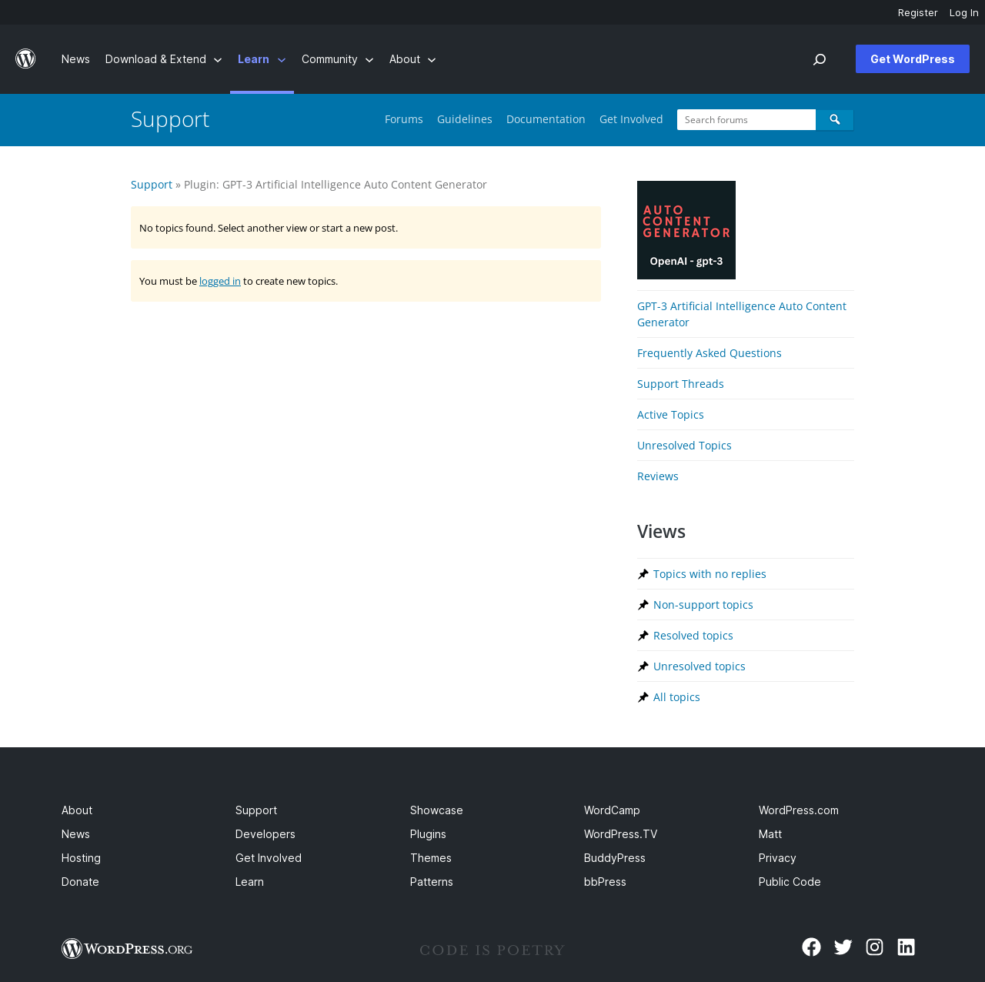
Task: Open the Instagram account icon
Action: 874,947
